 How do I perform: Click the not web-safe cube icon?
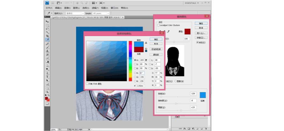[146, 49]
